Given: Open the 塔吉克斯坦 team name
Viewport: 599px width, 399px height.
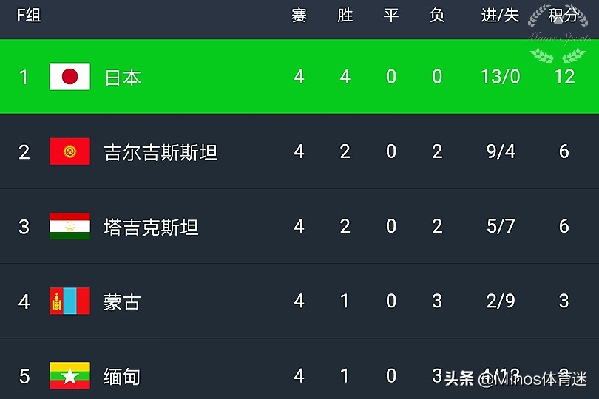Looking at the screenshot, I should (x=151, y=227).
